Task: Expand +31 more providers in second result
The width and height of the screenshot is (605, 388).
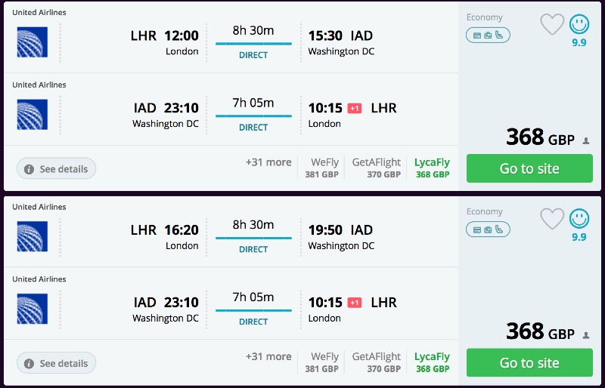Action: 268,356
